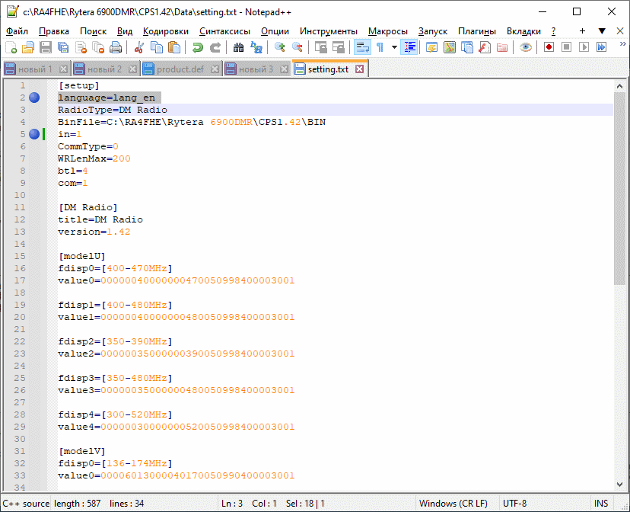The image size is (630, 512).
Task: Toggle word wrap toolbar button
Action: (362, 47)
